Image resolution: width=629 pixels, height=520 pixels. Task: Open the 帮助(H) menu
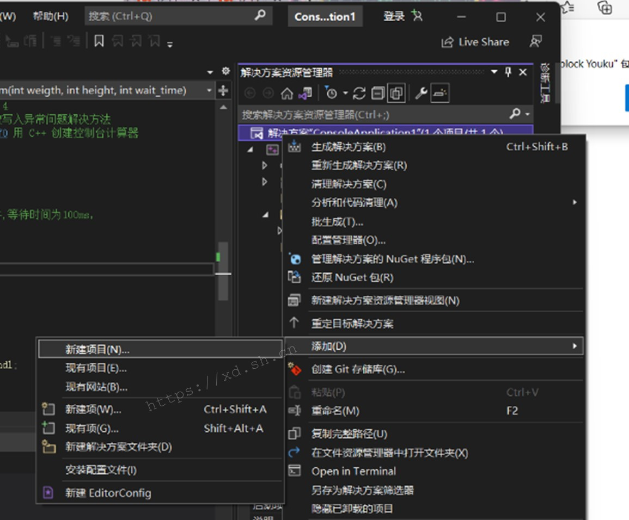pyautogui.click(x=50, y=16)
